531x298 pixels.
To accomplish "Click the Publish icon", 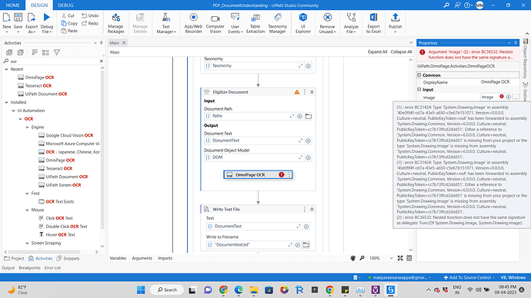I will coord(396,23).
